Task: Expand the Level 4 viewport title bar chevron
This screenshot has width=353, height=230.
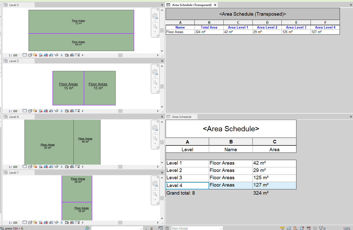Action: tap(162, 117)
